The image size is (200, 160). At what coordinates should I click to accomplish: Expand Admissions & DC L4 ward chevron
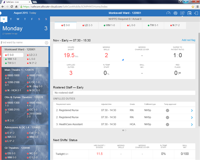point(47,134)
